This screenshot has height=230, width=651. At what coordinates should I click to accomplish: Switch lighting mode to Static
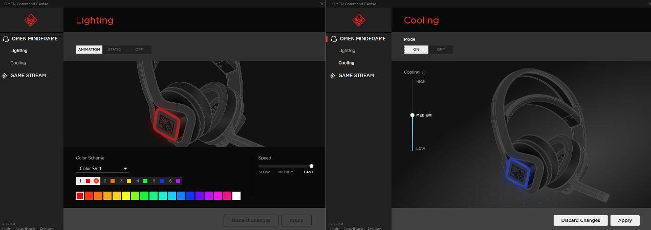[114, 50]
